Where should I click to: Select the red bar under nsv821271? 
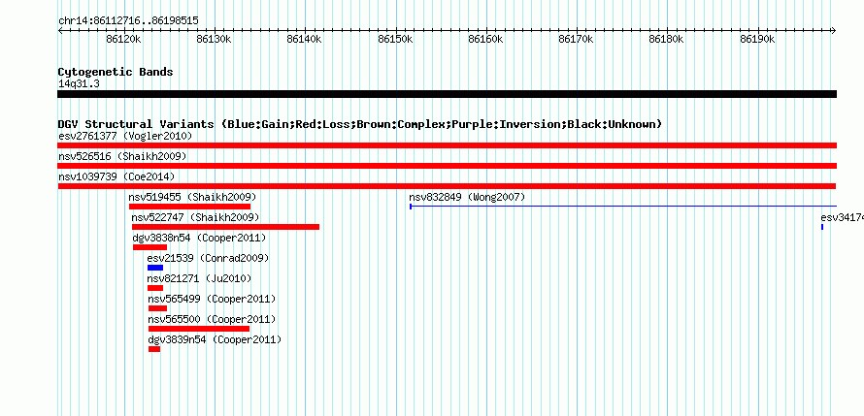click(155, 288)
